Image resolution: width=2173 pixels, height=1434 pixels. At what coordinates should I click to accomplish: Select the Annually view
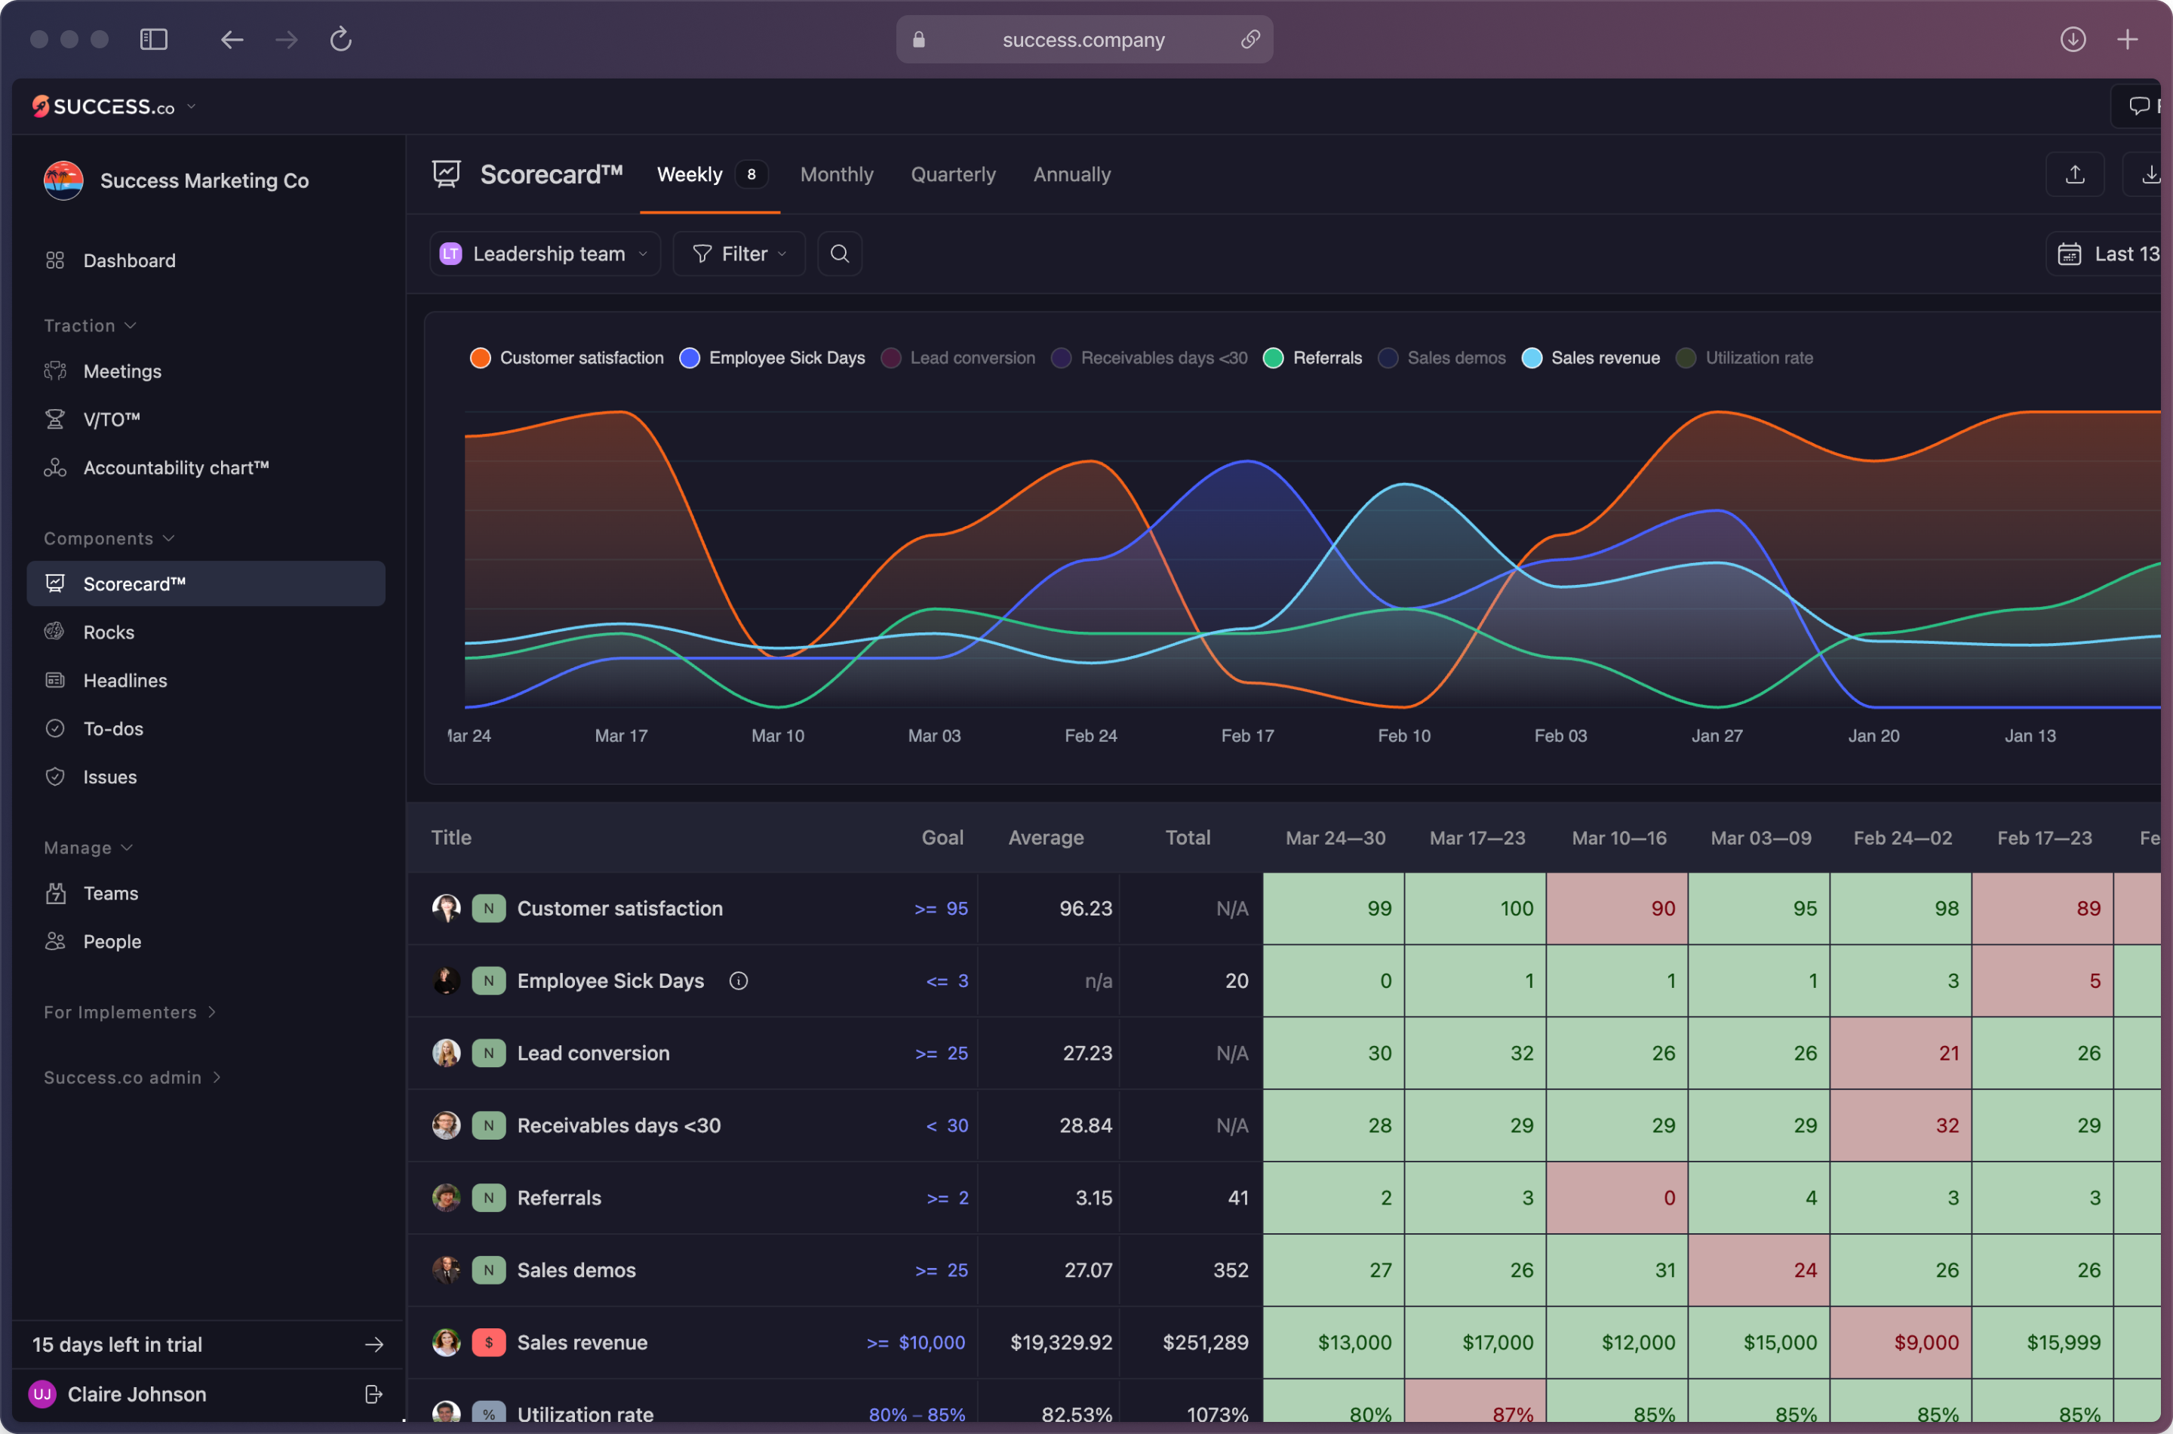1071,174
